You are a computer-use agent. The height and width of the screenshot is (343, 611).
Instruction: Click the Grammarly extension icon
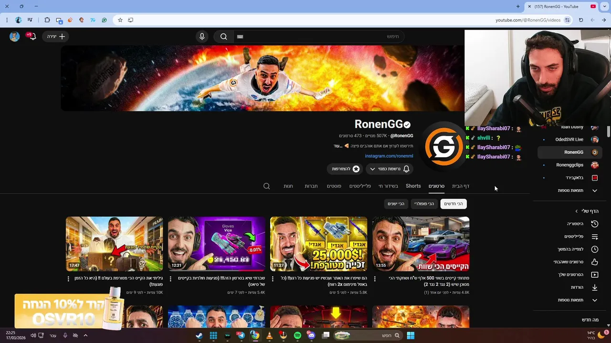(104, 20)
